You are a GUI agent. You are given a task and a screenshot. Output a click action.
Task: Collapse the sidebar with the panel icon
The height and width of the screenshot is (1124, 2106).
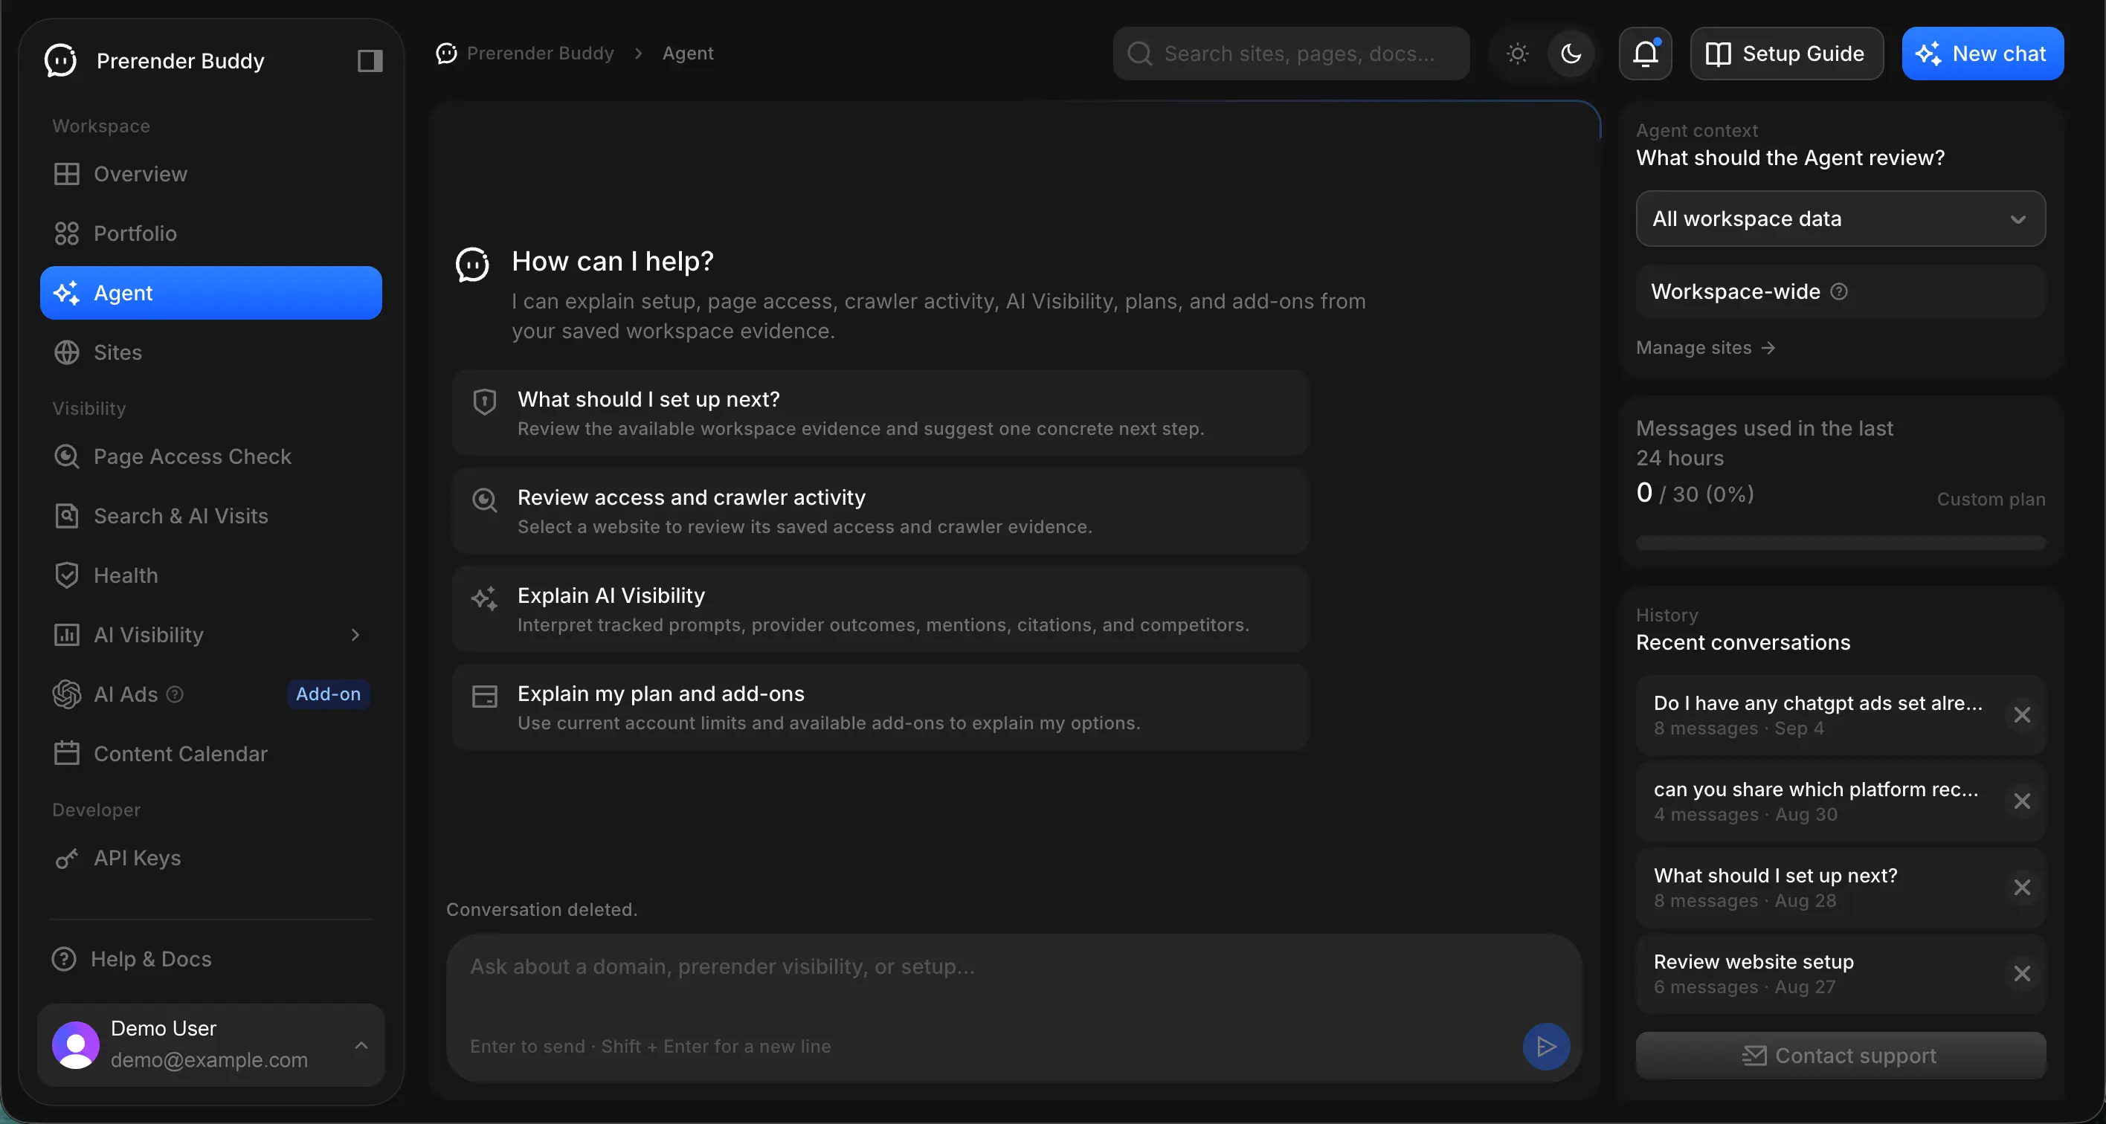[370, 60]
